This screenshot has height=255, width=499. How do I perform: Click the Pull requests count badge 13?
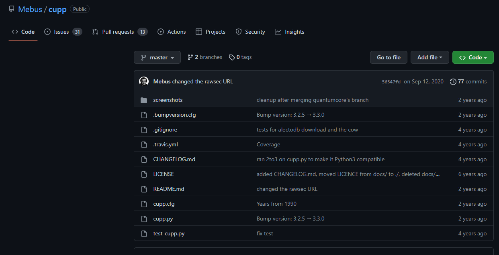pos(143,32)
